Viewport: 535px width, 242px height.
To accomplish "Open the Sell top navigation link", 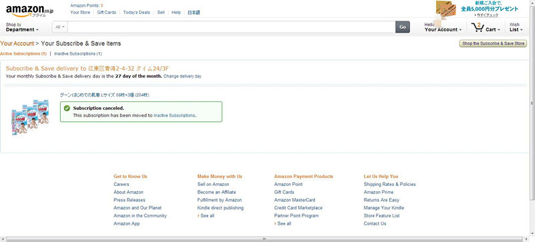I will point(161,12).
